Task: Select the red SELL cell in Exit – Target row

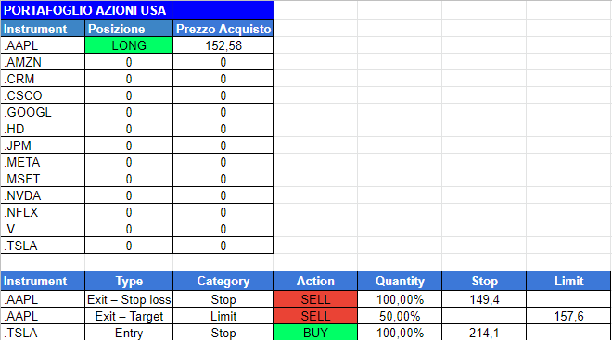Action: point(315,316)
